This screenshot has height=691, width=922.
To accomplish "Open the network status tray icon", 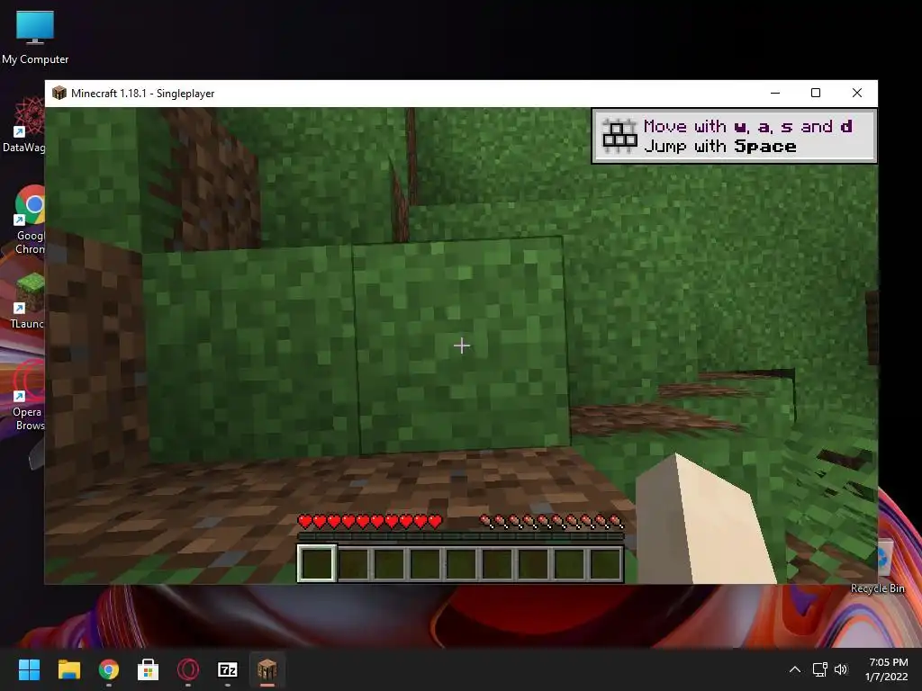I will coord(819,669).
